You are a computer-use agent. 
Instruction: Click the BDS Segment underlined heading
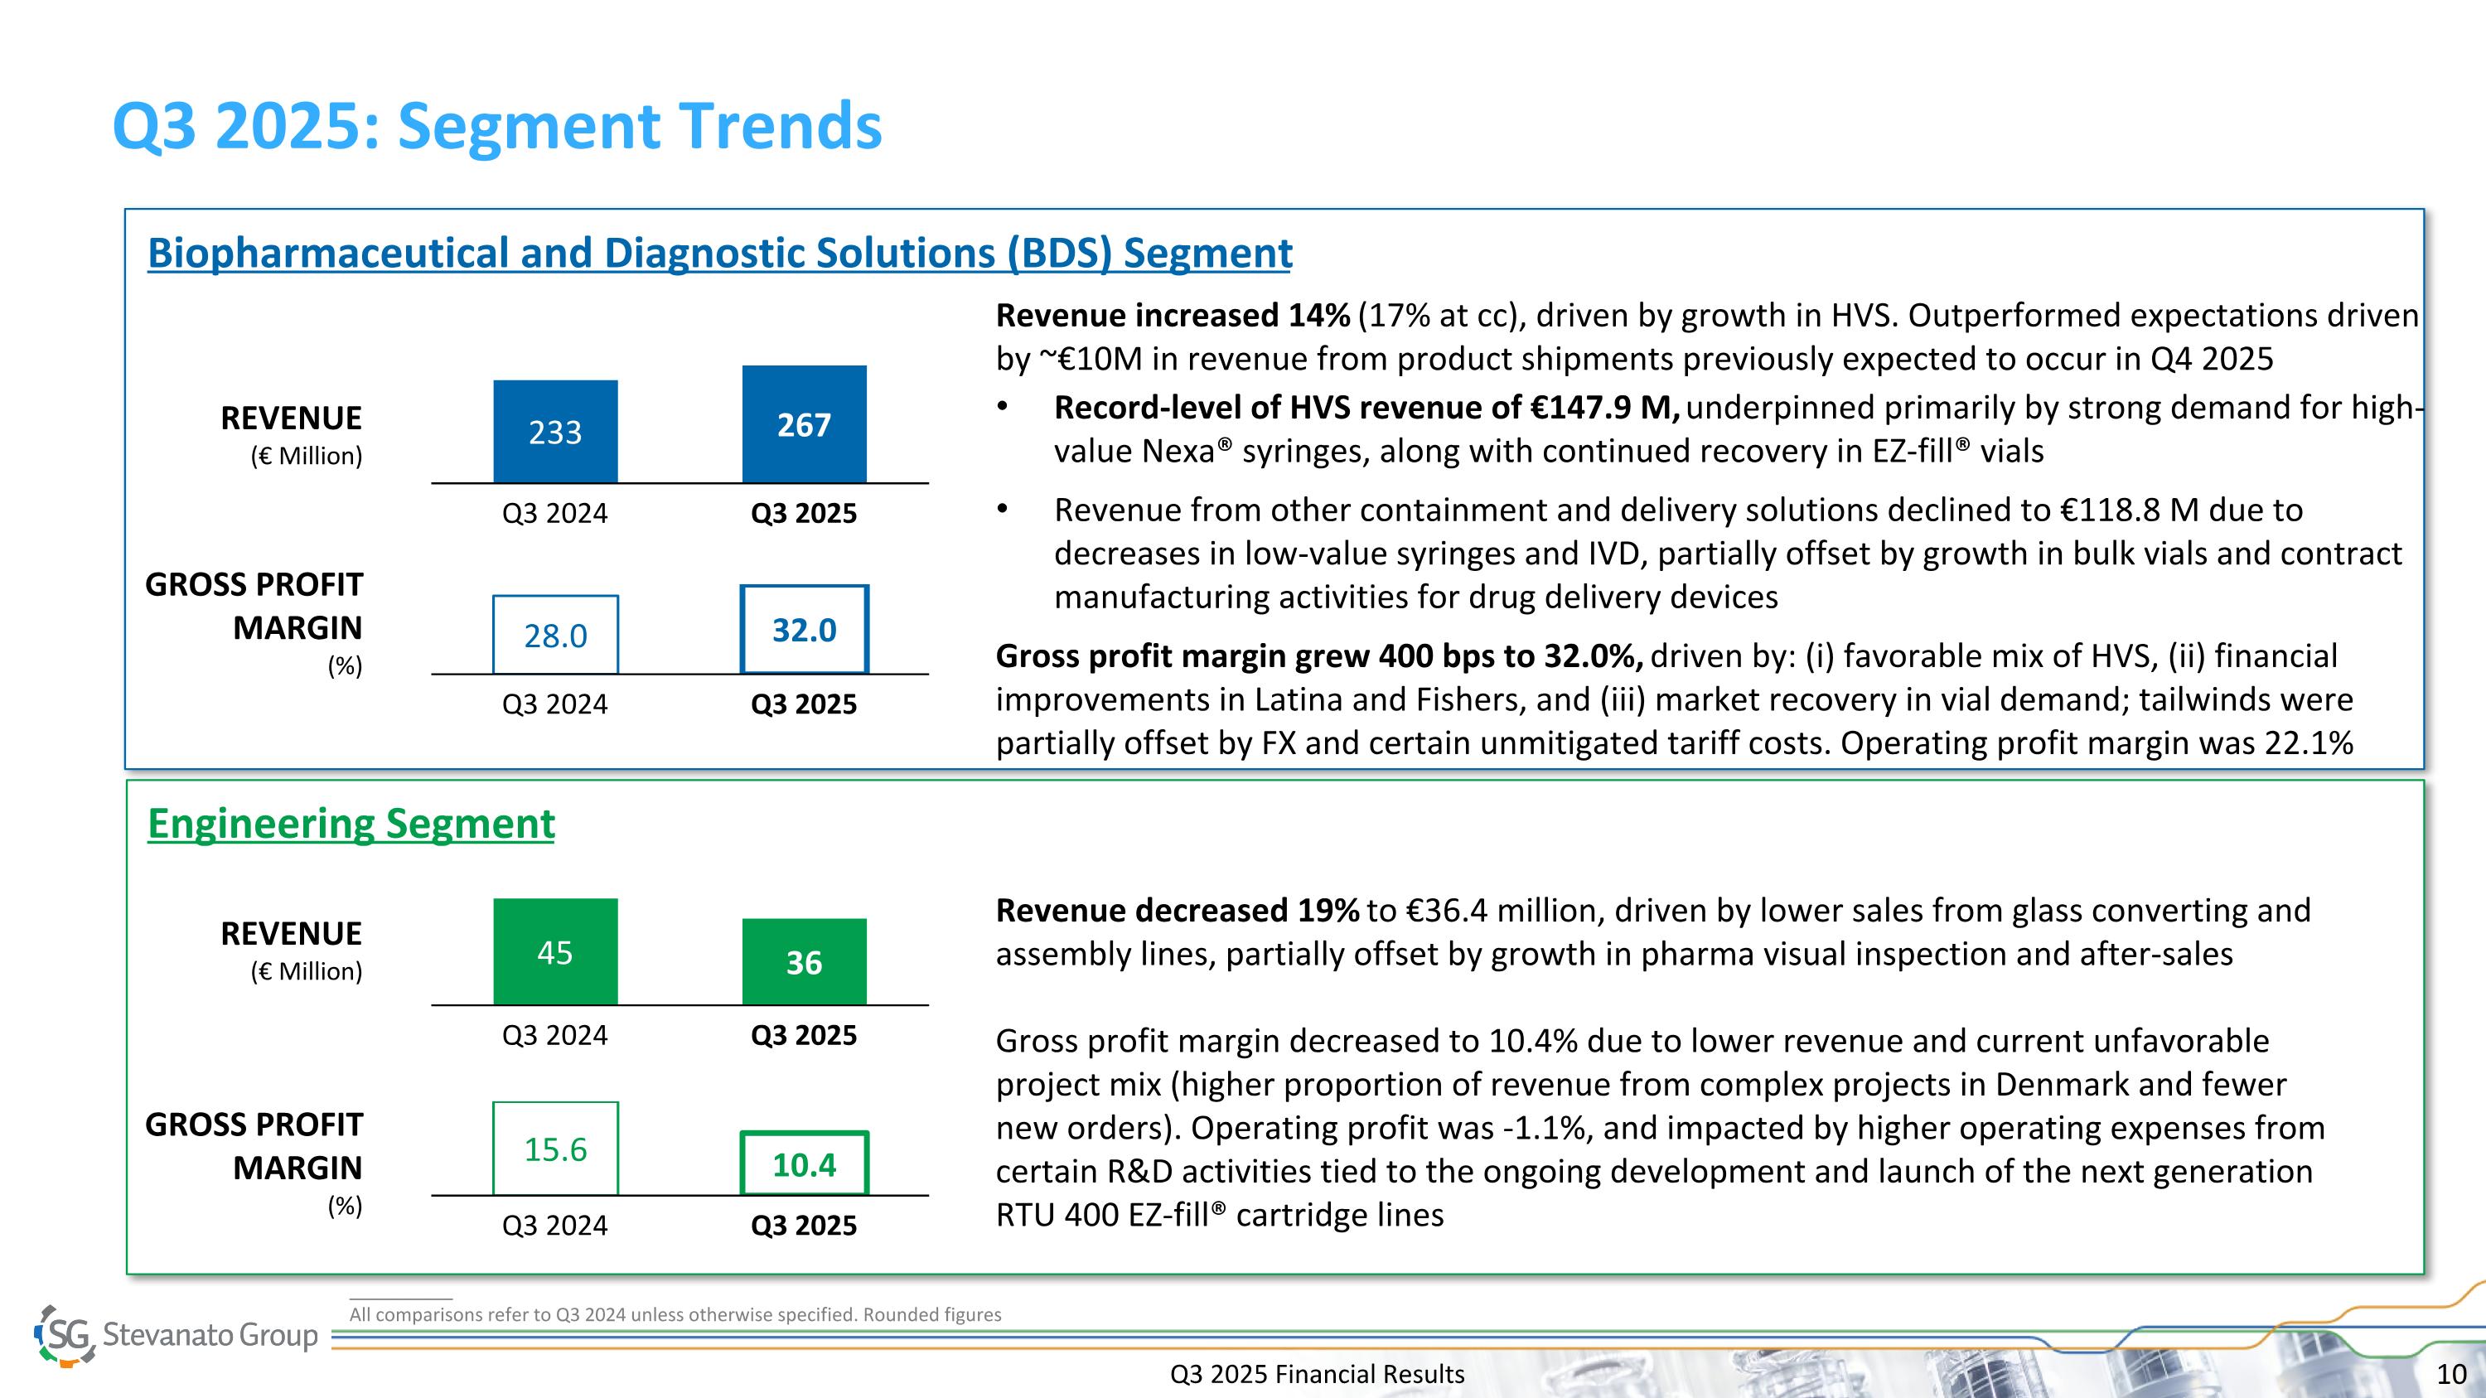pos(719,253)
